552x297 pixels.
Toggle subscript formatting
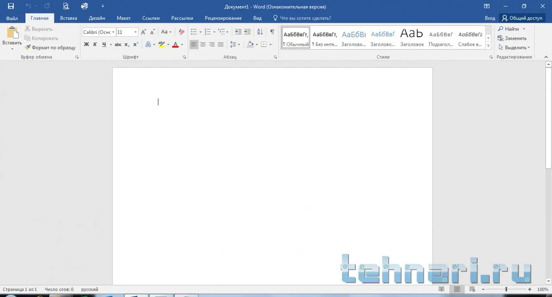[x=127, y=44]
